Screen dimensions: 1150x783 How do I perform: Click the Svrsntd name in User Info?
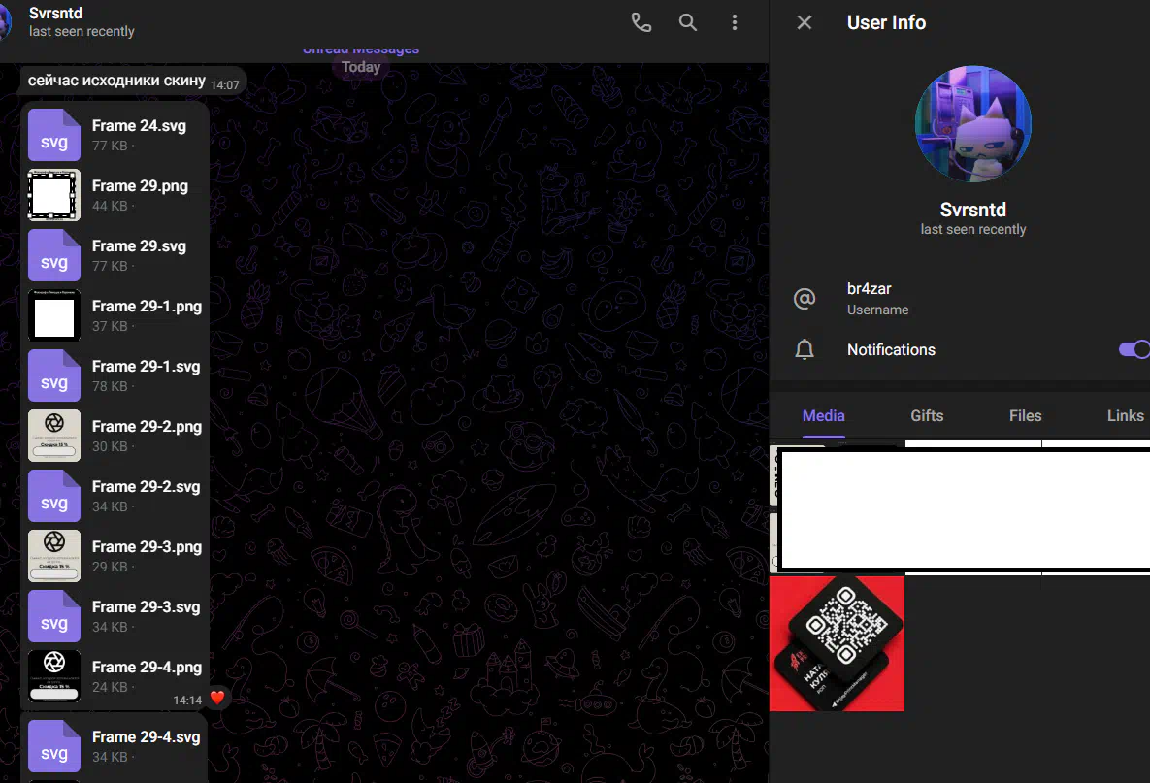pyautogui.click(x=973, y=210)
